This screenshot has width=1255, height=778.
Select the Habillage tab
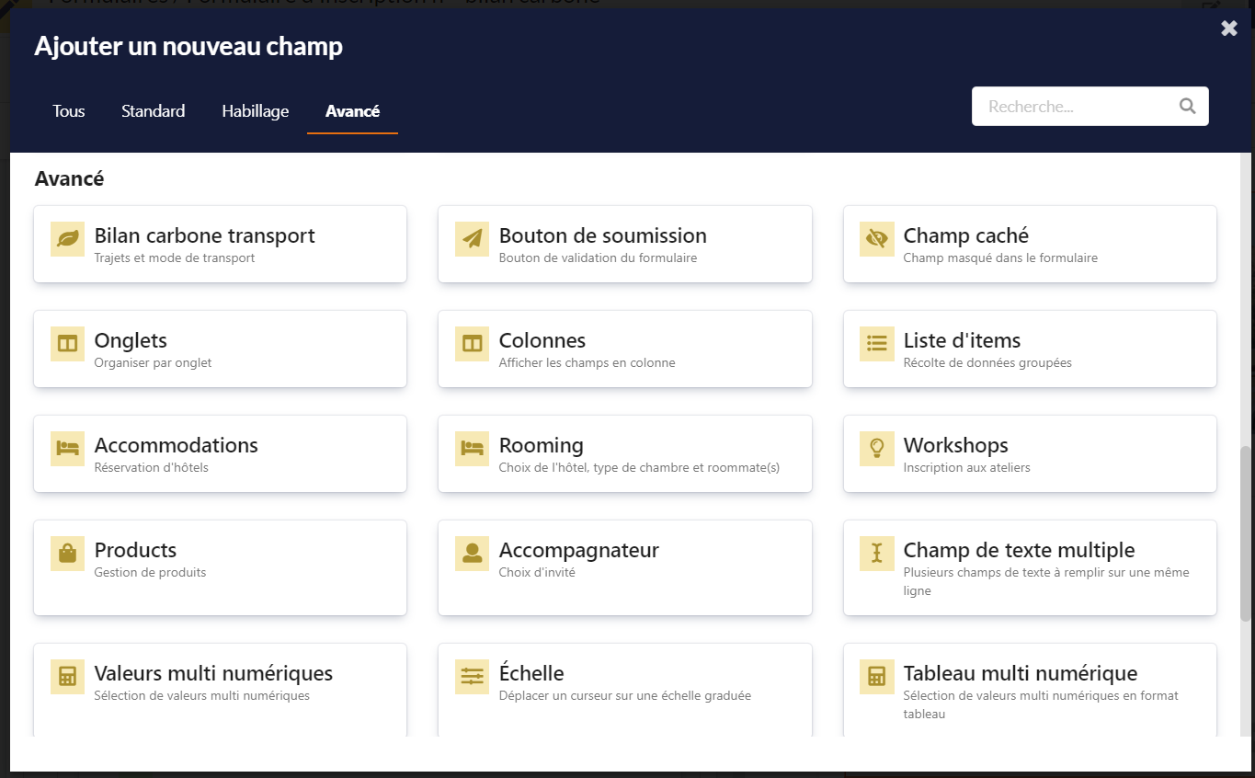(256, 111)
